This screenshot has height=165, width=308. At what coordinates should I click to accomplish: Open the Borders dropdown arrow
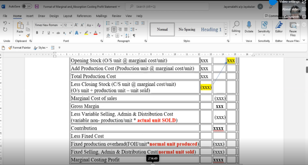122,36
